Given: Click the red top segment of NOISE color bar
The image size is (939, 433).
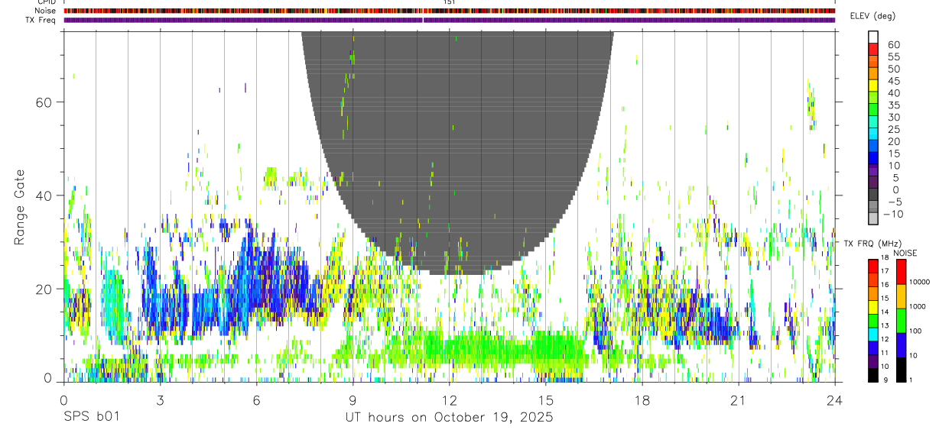Looking at the screenshot, I should [x=900, y=272].
